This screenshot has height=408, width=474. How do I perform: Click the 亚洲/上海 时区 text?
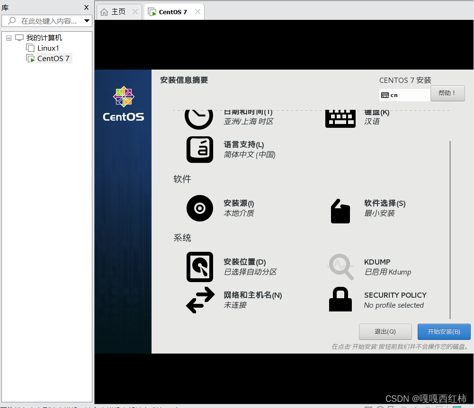[x=249, y=122]
